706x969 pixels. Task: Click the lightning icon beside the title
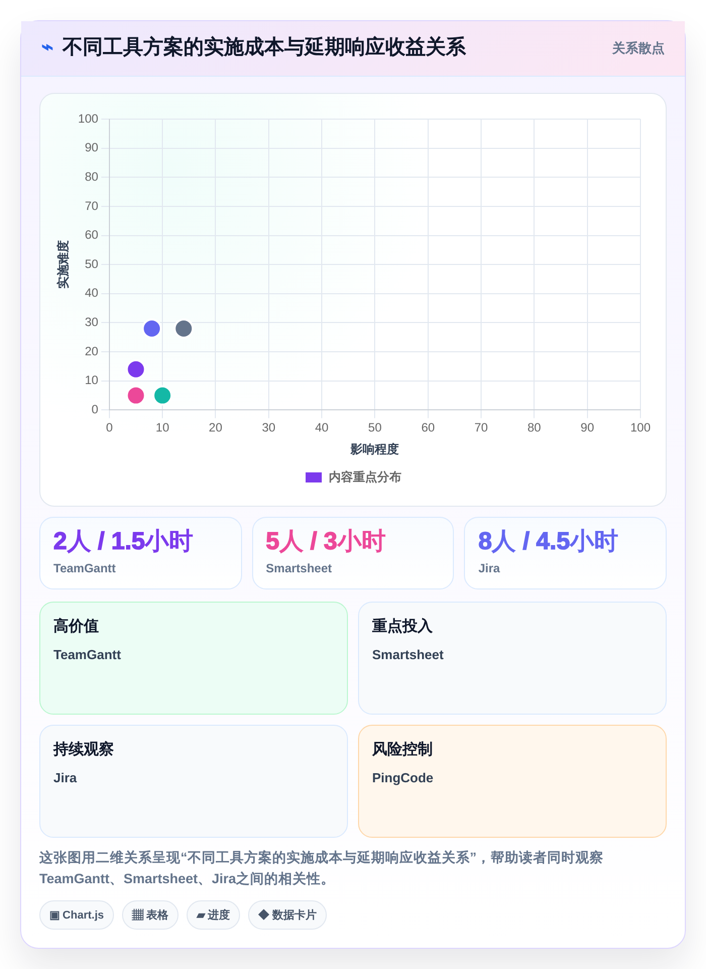coord(47,47)
